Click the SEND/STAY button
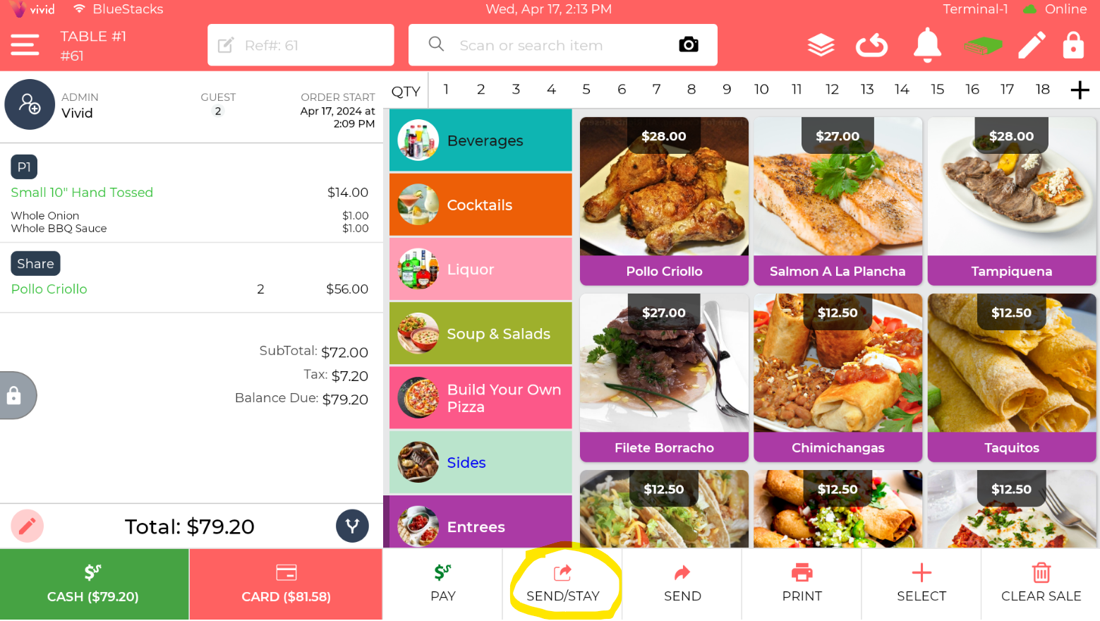Viewport: 1100px width, 621px height. (562, 584)
